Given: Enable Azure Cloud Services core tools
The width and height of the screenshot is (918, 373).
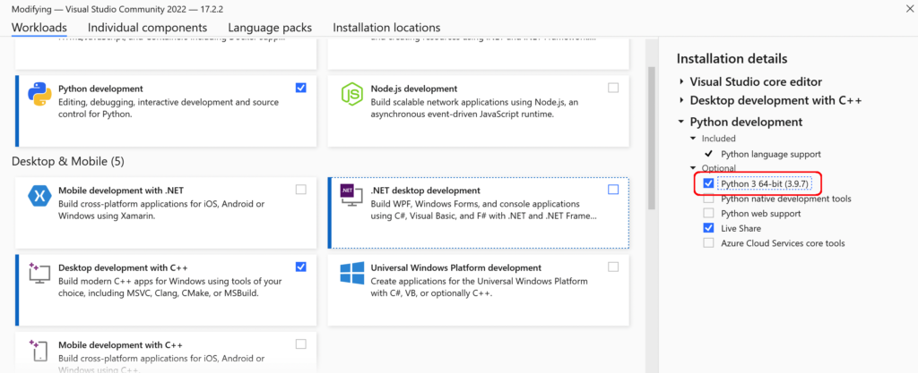Looking at the screenshot, I should tap(708, 242).
